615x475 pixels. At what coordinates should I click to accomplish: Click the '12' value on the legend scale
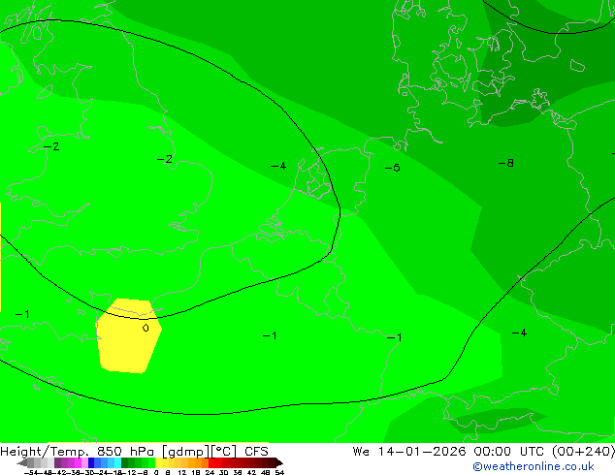[x=182, y=472]
